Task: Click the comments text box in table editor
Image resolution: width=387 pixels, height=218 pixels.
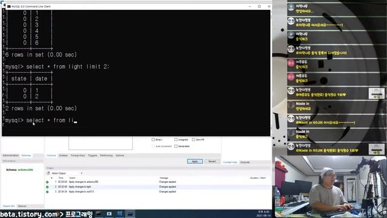Action: tap(100, 143)
